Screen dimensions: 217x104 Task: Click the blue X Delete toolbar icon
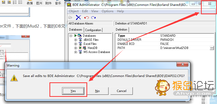(78, 17)
